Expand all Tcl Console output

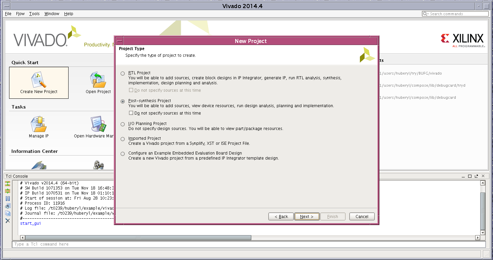[x=7, y=191]
